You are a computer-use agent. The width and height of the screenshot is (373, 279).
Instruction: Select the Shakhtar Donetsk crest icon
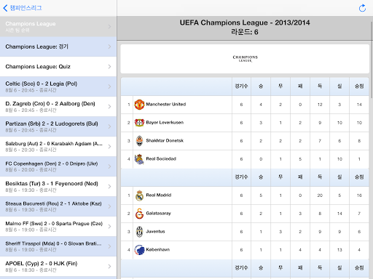139,141
